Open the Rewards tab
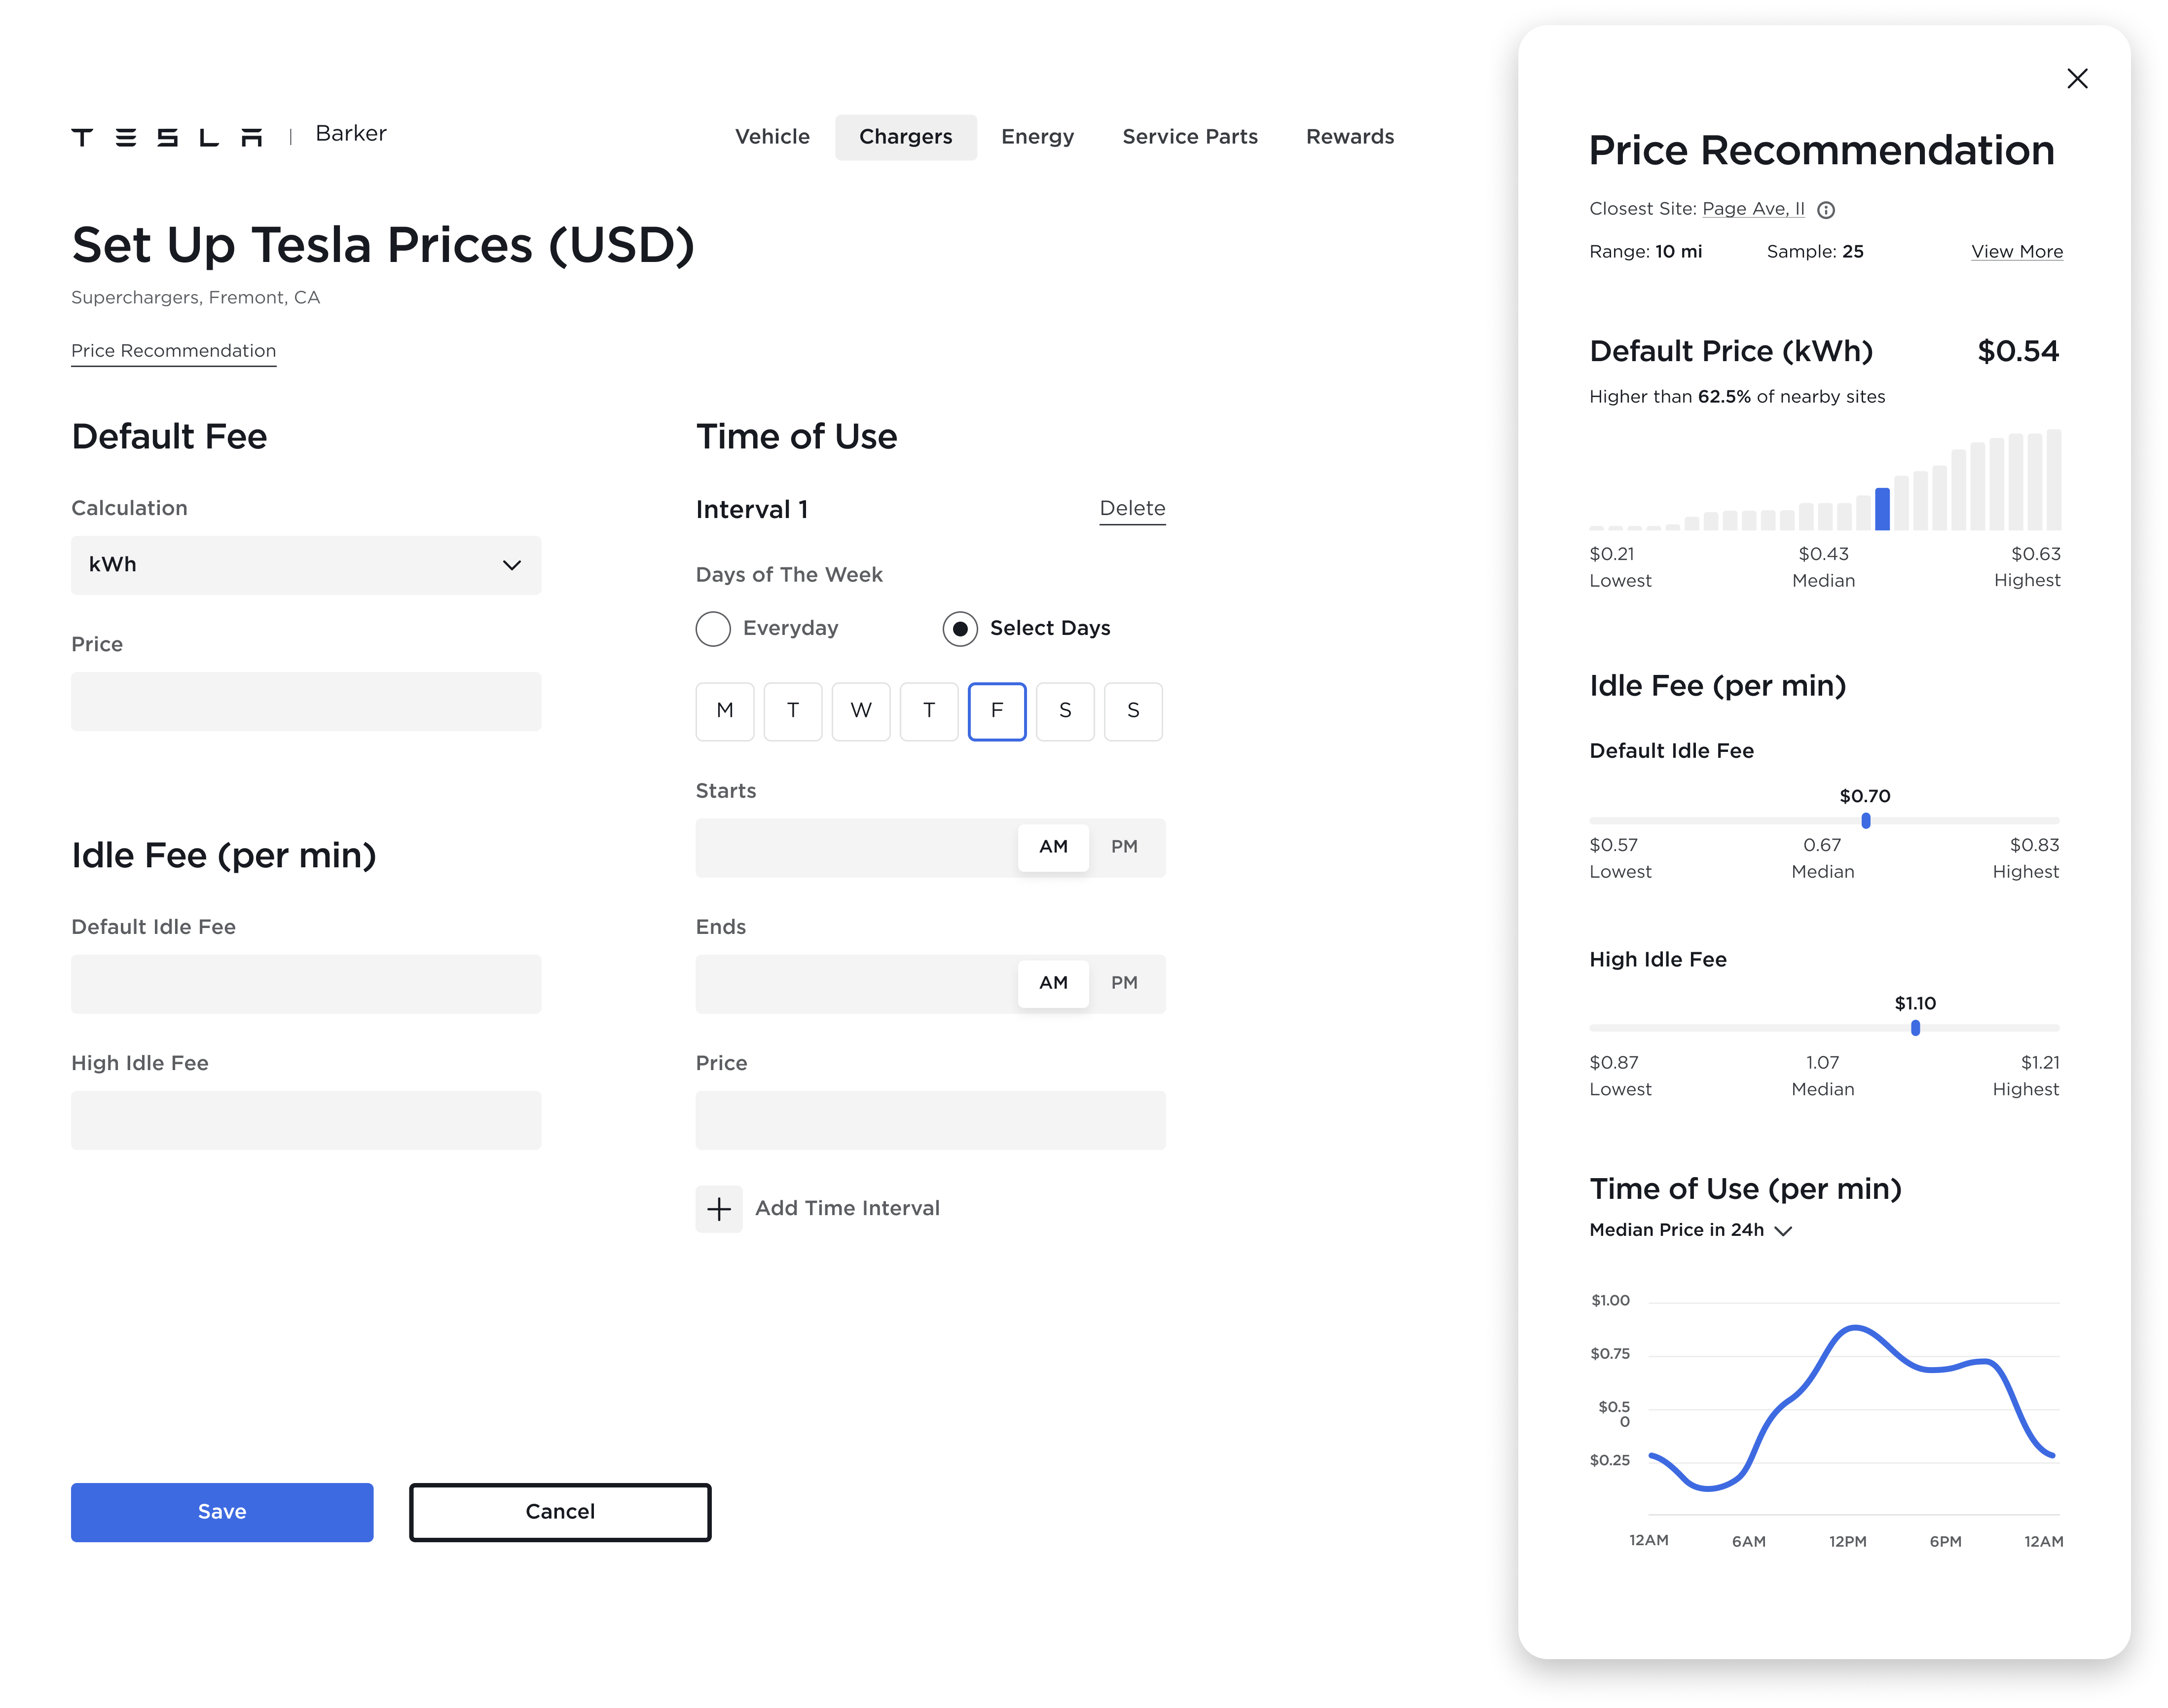The width and height of the screenshot is (2168, 1708). pos(1350,137)
